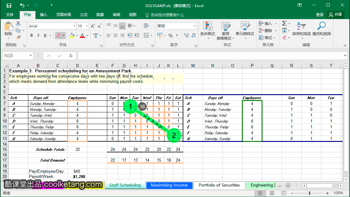
Task: Switch to Page Break Preview icon
Action: coord(283,193)
